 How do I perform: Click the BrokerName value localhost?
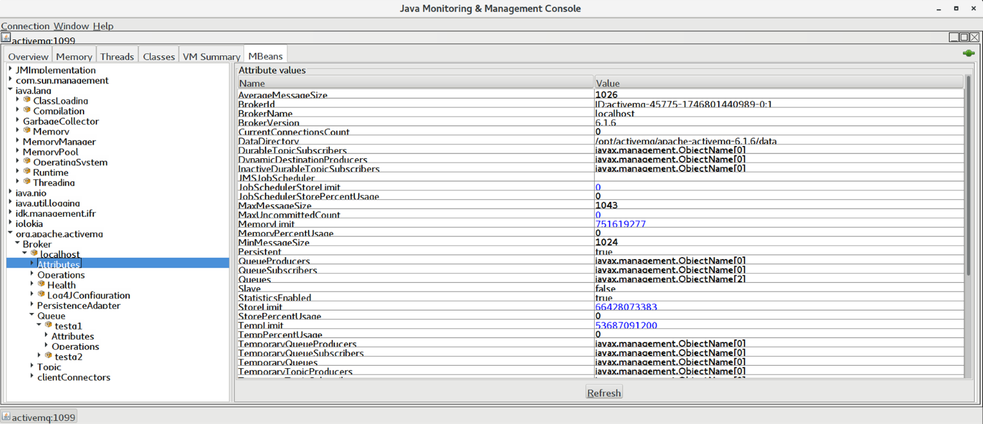click(615, 114)
